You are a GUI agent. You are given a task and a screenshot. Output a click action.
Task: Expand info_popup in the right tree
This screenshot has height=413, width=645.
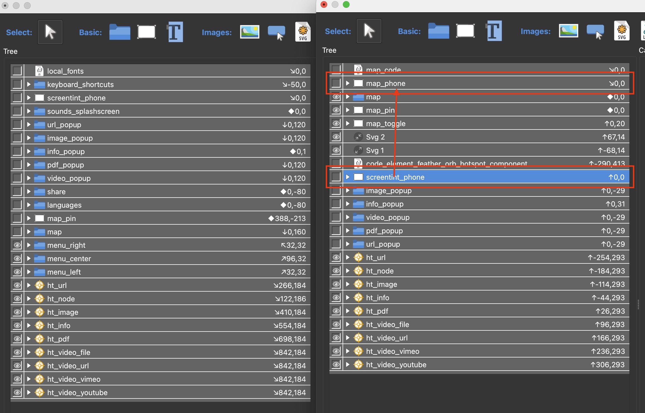(348, 204)
